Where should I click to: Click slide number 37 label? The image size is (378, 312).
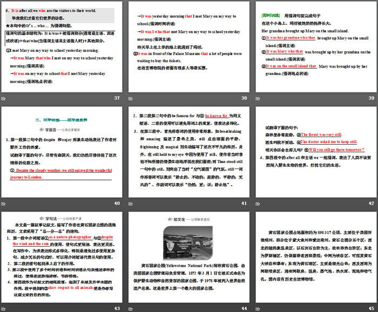point(117,98)
